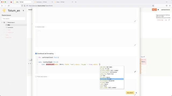Screen dimensions: 172x96
Task: Reload the current page
Action: click(x=9, y=6)
